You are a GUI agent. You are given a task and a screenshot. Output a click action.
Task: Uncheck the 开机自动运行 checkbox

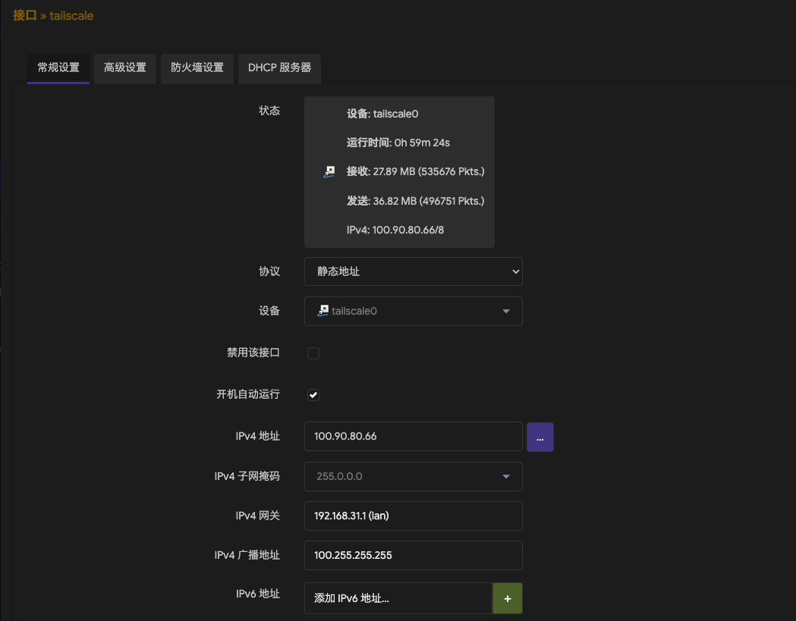[x=313, y=394]
